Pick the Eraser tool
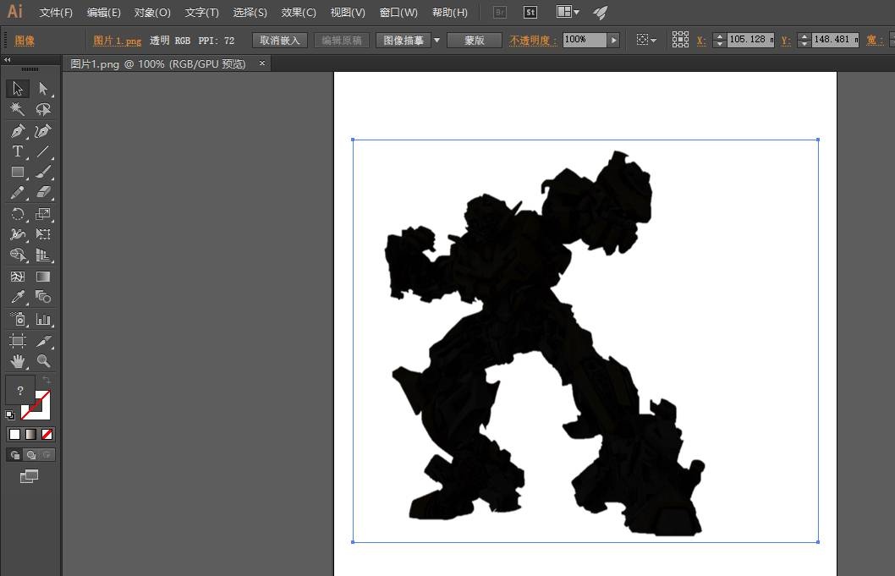This screenshot has height=576, width=895. (43, 192)
